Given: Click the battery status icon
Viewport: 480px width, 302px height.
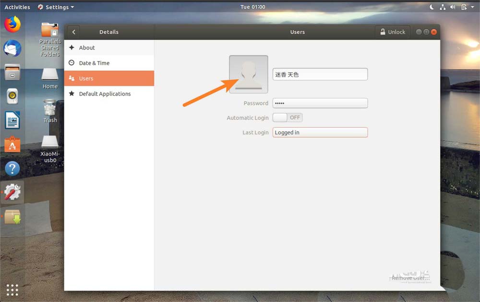Looking at the screenshot, I should (x=464, y=7).
